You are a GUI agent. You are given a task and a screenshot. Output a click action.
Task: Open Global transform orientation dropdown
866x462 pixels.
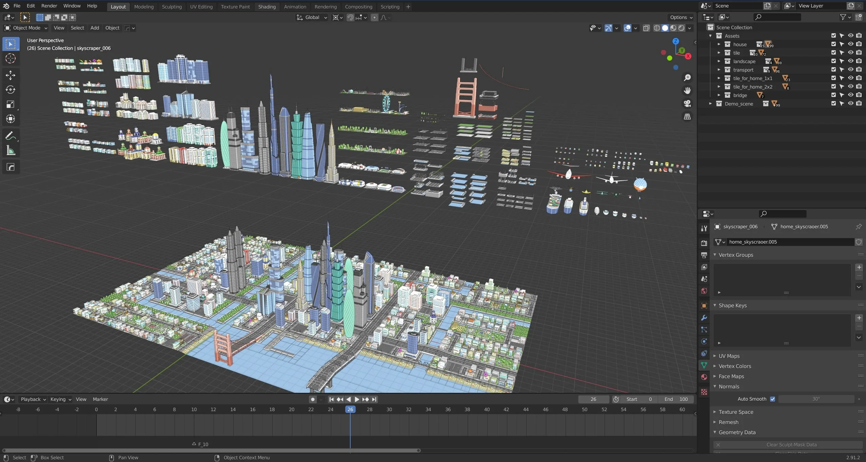[312, 18]
